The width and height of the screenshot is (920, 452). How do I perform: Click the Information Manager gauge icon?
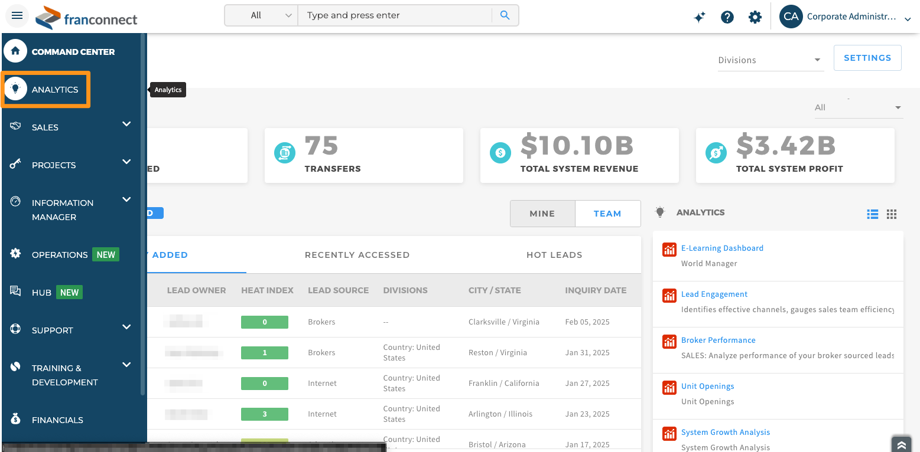15,201
